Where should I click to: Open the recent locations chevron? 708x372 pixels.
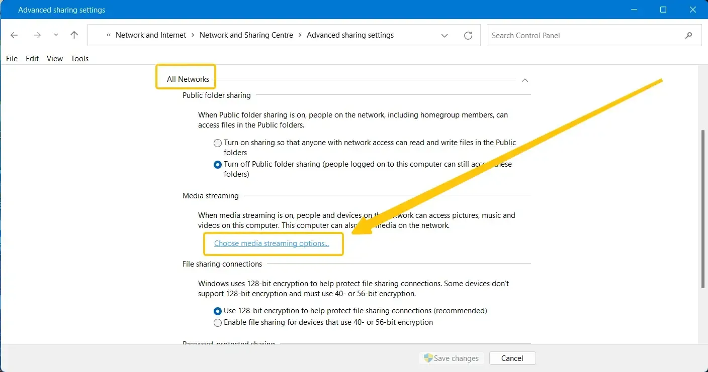[56, 35]
